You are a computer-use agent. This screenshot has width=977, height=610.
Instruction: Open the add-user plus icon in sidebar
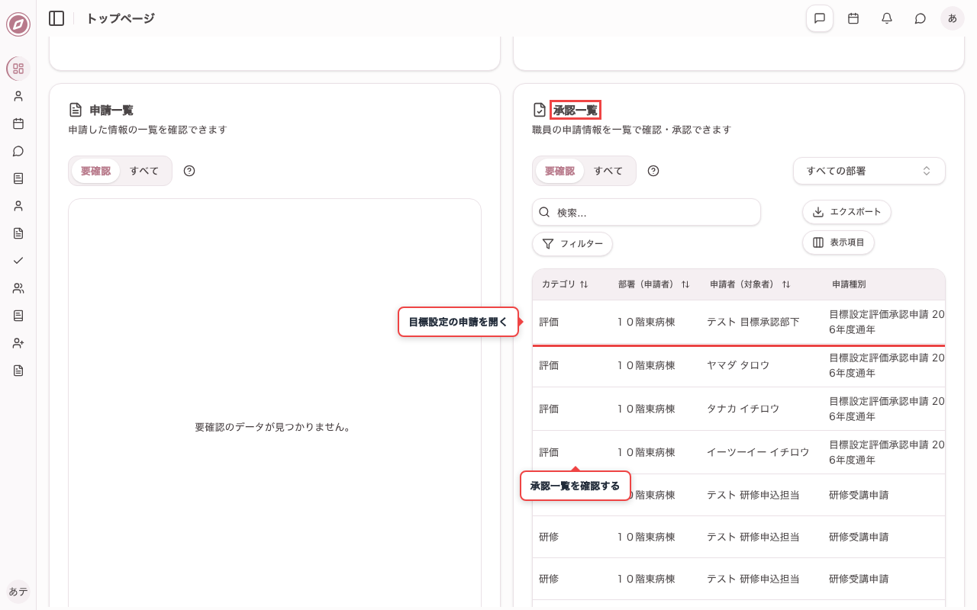(18, 343)
